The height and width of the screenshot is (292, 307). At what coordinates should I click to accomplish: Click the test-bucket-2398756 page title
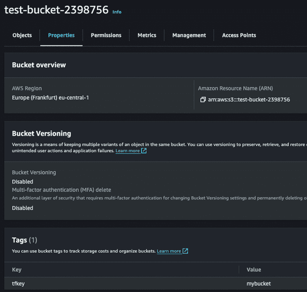(56, 10)
